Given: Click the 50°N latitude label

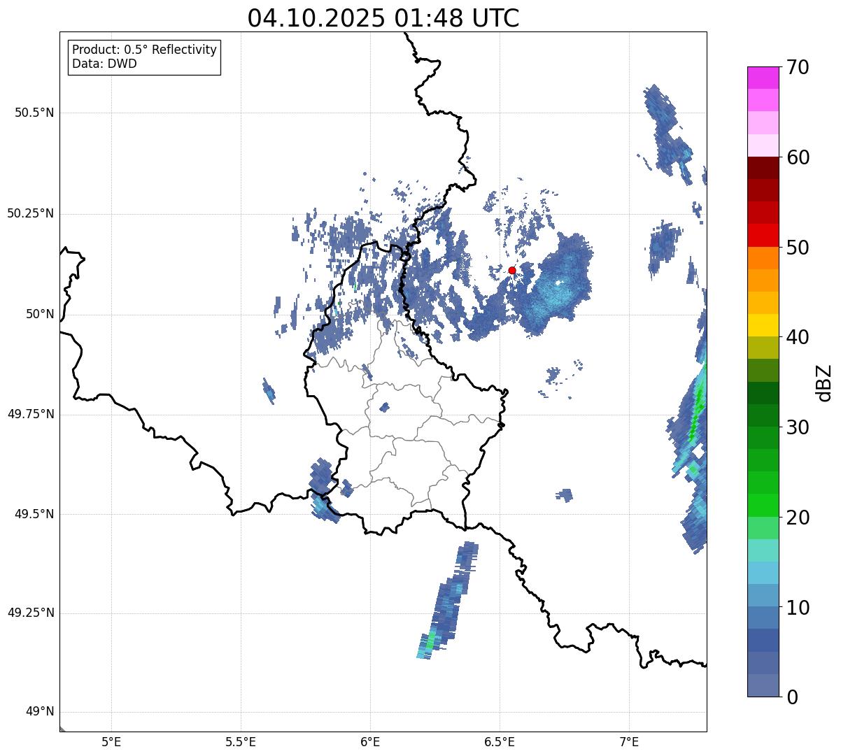Looking at the screenshot, I should pos(40,314).
